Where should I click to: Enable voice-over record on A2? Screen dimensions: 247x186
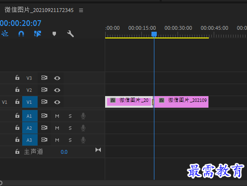tap(83, 128)
